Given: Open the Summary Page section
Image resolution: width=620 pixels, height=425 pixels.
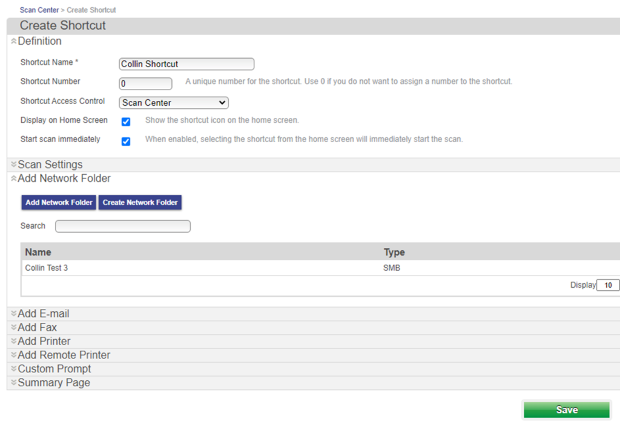Looking at the screenshot, I should click(x=53, y=383).
